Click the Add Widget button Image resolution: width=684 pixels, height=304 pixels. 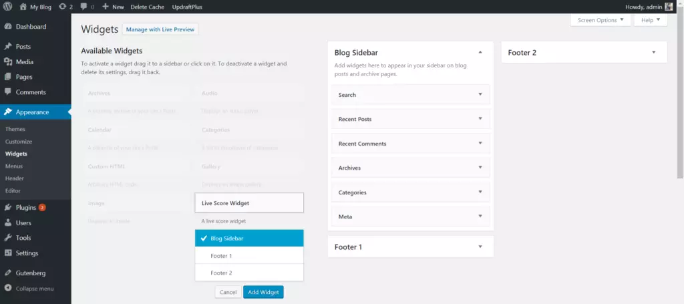[x=263, y=292]
